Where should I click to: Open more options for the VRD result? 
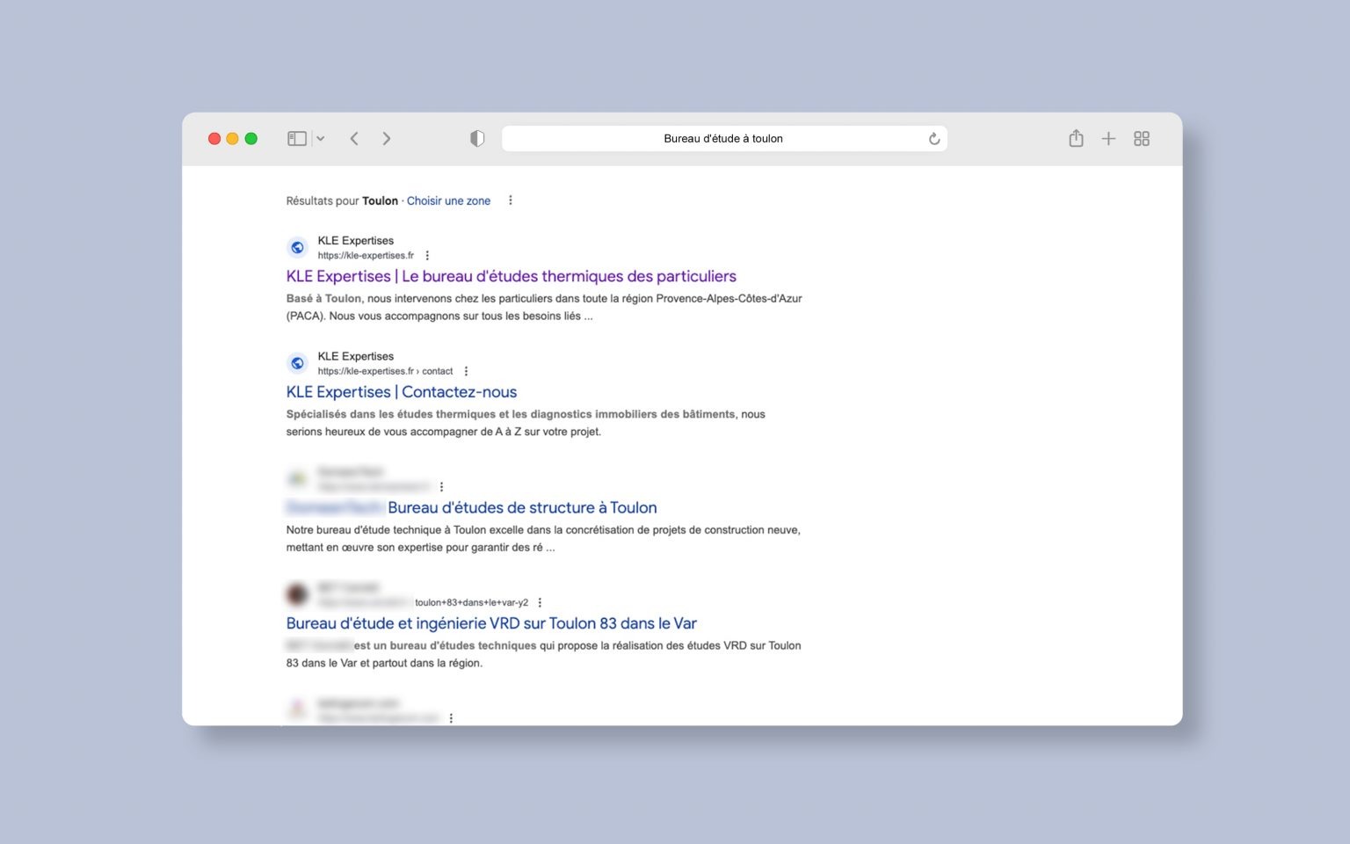[540, 603]
